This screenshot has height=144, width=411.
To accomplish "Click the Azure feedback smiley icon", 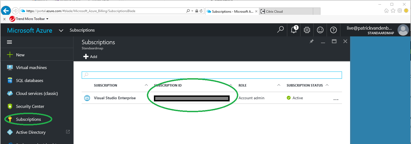I will coord(320,30).
